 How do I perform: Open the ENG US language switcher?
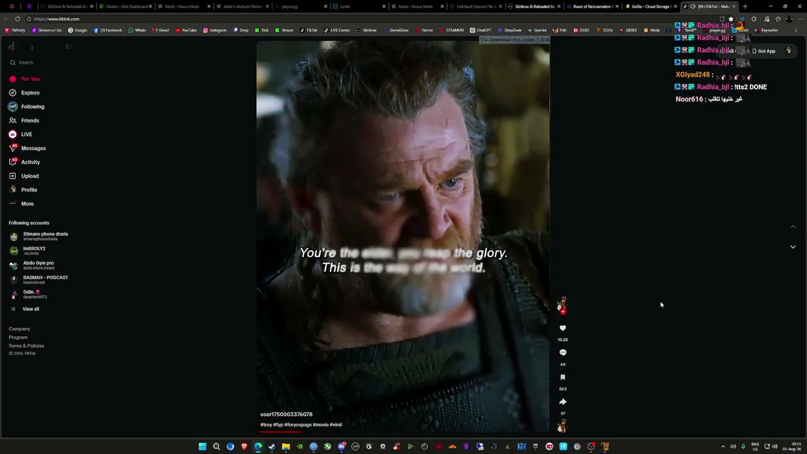755,446
